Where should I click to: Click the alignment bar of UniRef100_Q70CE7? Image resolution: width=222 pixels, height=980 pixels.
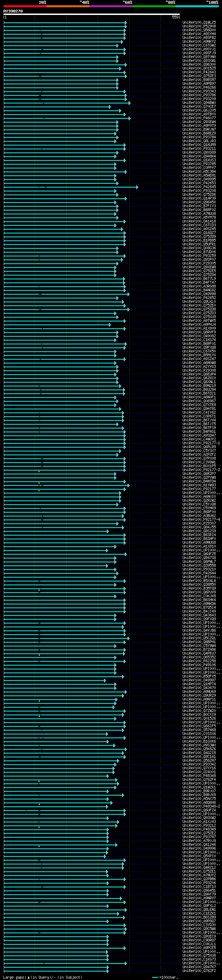point(57,106)
